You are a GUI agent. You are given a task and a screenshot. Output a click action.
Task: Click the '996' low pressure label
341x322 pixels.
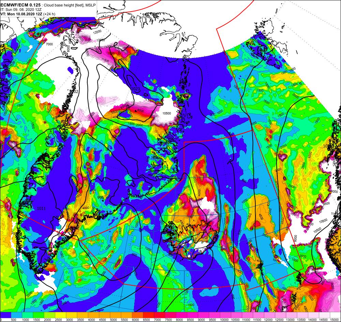coord(101,197)
